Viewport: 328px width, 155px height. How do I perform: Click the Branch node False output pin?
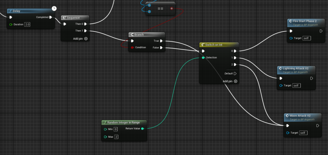pyautogui.click(x=161, y=47)
